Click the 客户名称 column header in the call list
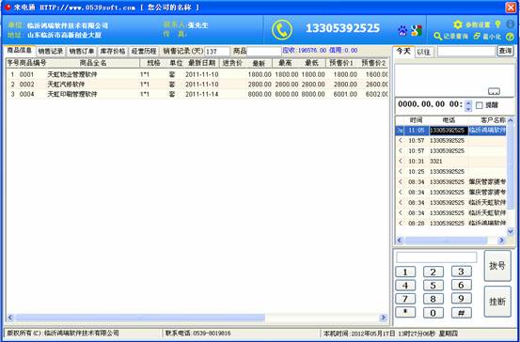Image resolution: width=520 pixels, height=342 pixels. tap(487, 120)
